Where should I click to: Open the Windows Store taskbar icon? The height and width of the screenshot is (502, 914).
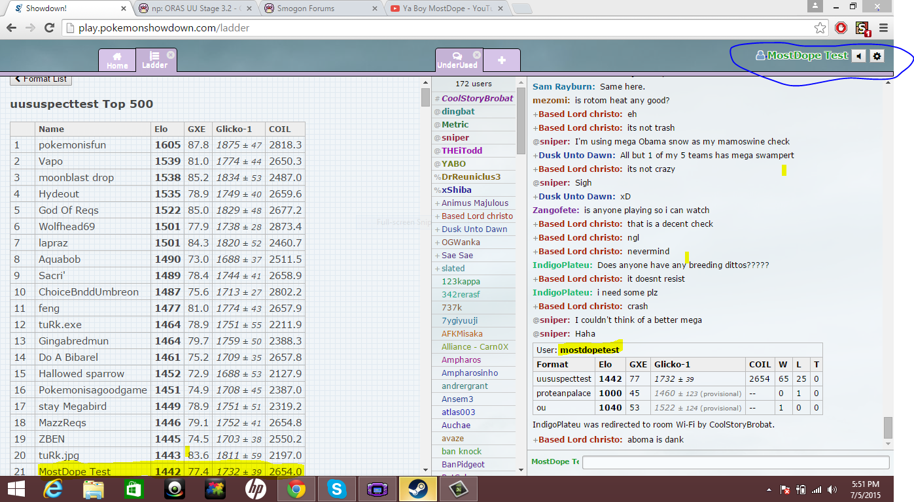point(133,489)
